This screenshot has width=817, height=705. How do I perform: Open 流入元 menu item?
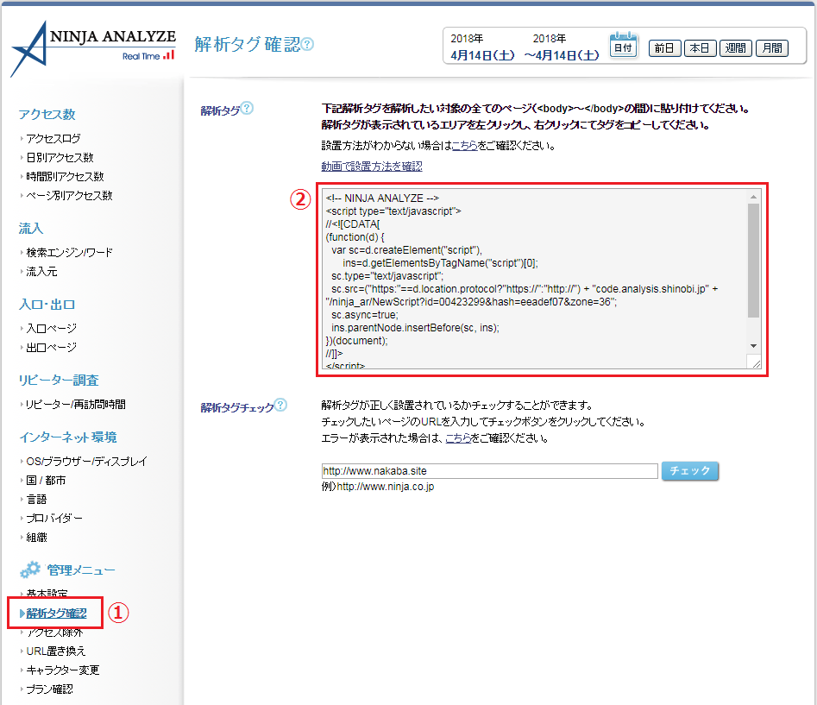tap(41, 272)
